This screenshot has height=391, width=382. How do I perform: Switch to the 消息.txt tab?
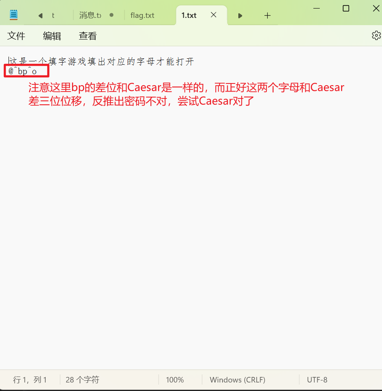coord(90,15)
